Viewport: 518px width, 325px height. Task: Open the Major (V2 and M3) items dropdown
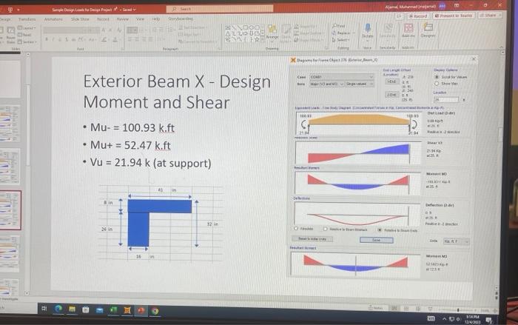click(327, 84)
